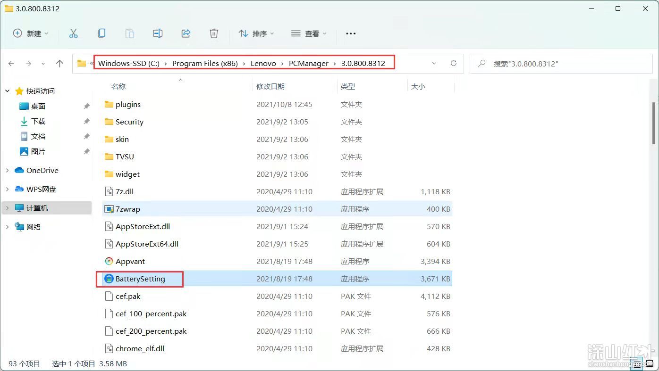
Task: Click the plugins folder icon
Action: [109, 104]
